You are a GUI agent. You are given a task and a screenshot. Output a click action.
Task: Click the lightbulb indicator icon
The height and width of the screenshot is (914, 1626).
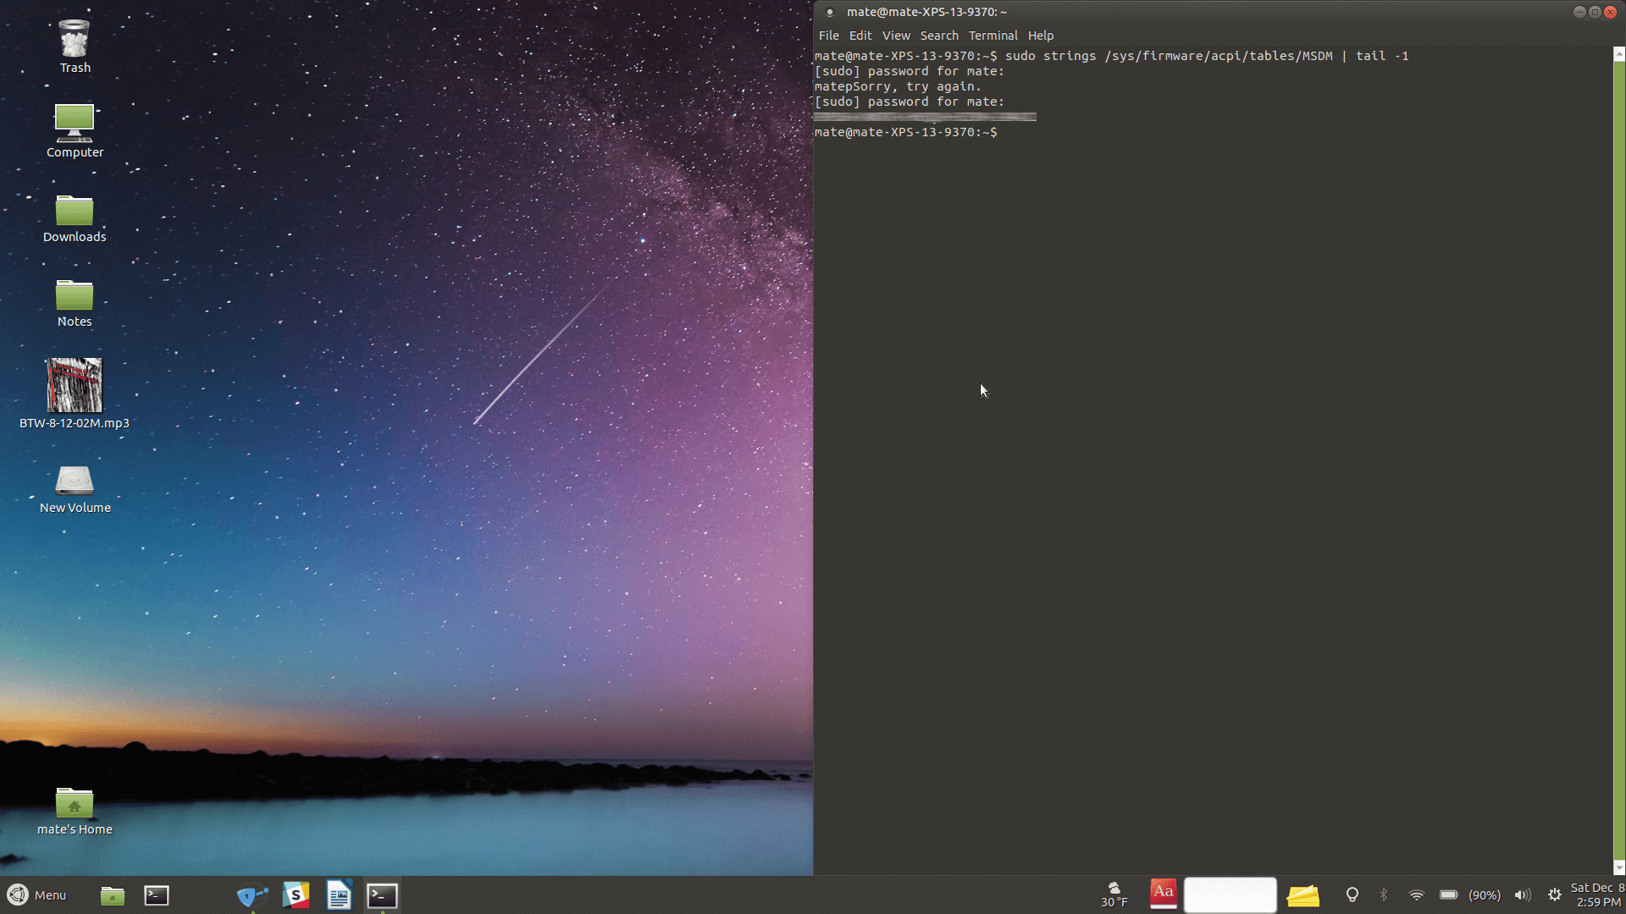click(x=1352, y=895)
